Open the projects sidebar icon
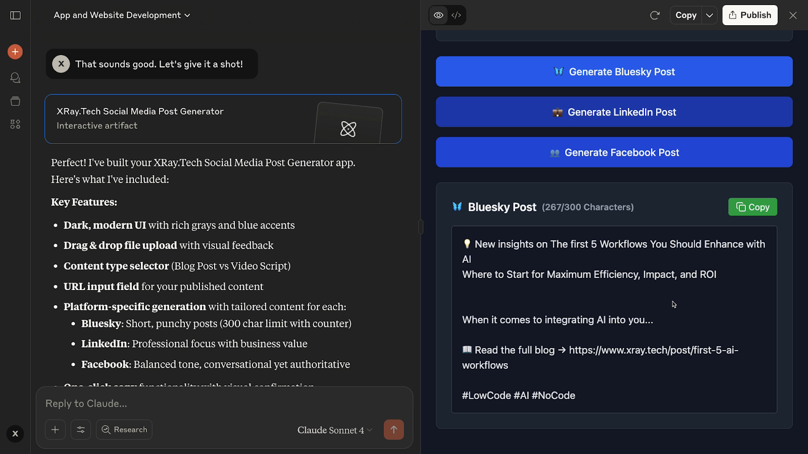This screenshot has width=808, height=454. click(15, 101)
